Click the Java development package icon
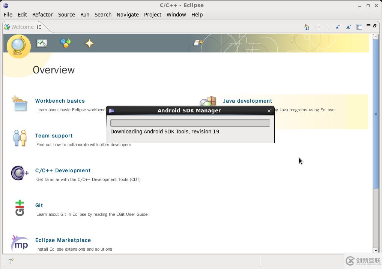Screen dimensions: 382x269 208,101
